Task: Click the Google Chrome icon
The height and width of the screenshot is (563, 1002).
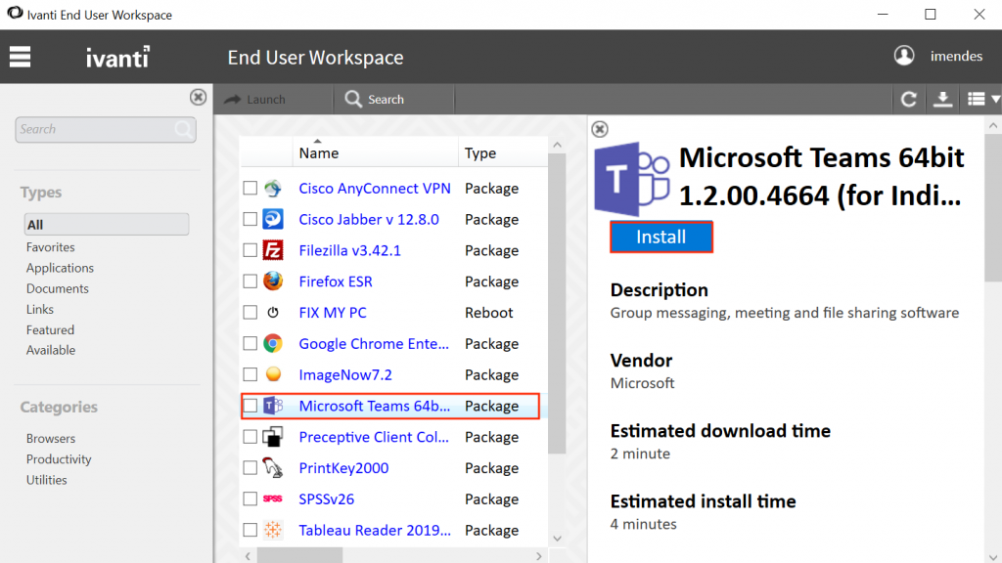Action: click(273, 343)
